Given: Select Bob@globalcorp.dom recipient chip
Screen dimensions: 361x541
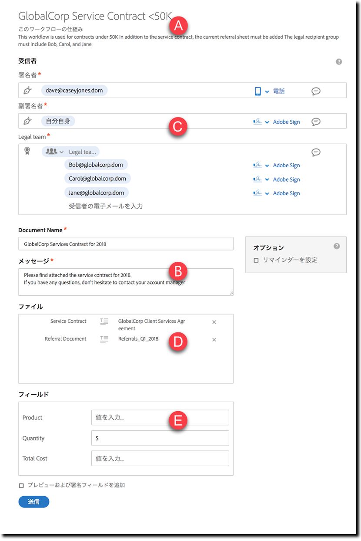Looking at the screenshot, I should coord(96,165).
